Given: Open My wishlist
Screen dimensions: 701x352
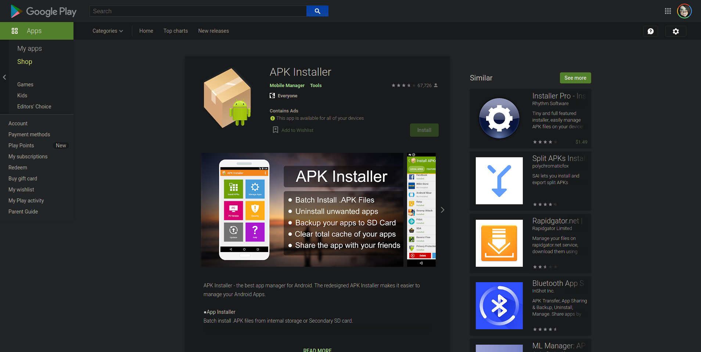Looking at the screenshot, I should tap(21, 190).
